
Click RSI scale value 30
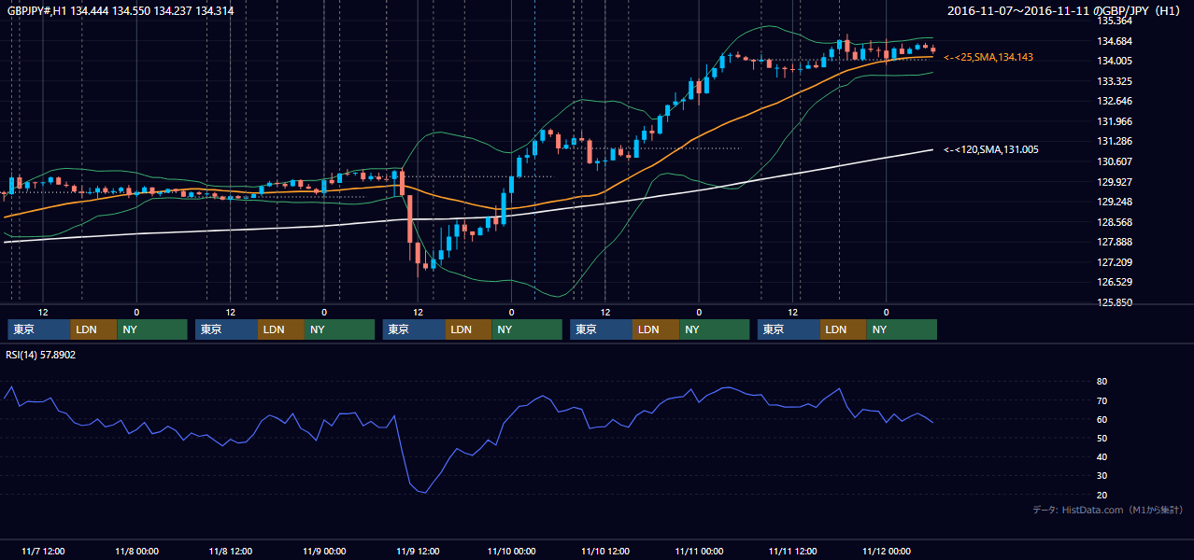1102,476
